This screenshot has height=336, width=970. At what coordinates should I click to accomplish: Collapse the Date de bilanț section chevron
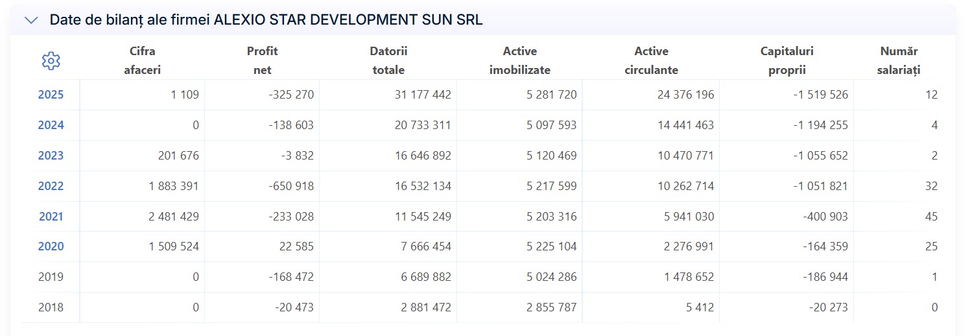(x=31, y=20)
